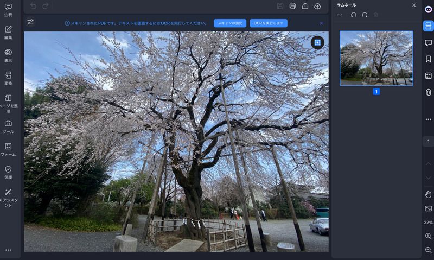Click page number 1 label under thumbnail
The width and height of the screenshot is (434, 260).
(376, 92)
